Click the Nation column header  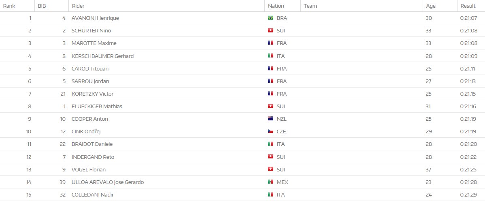276,6
